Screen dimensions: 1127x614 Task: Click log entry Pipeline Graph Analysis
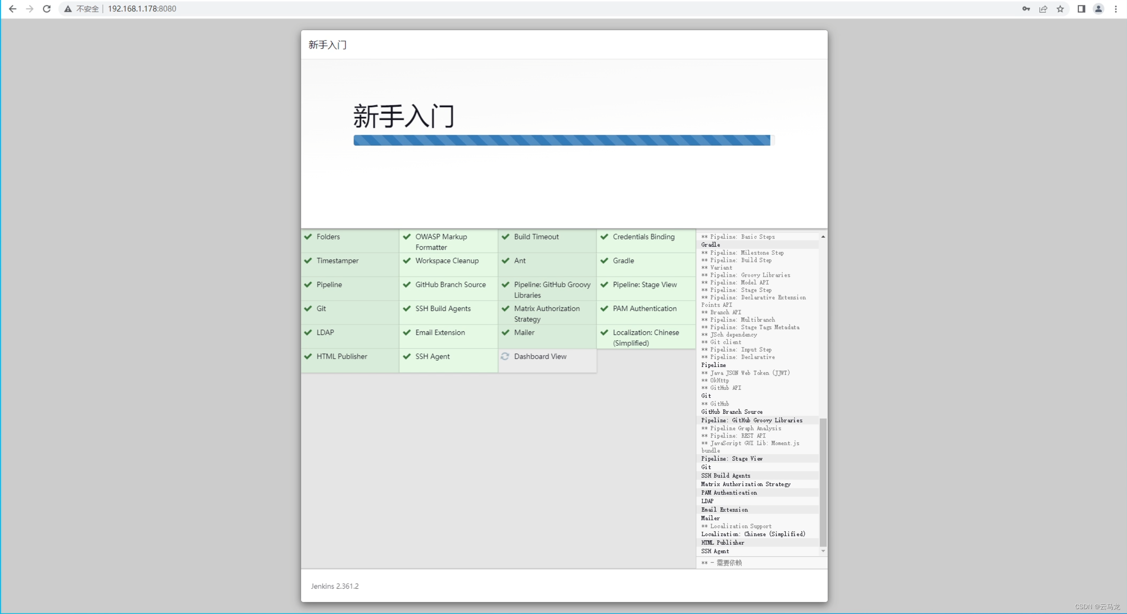[741, 428]
